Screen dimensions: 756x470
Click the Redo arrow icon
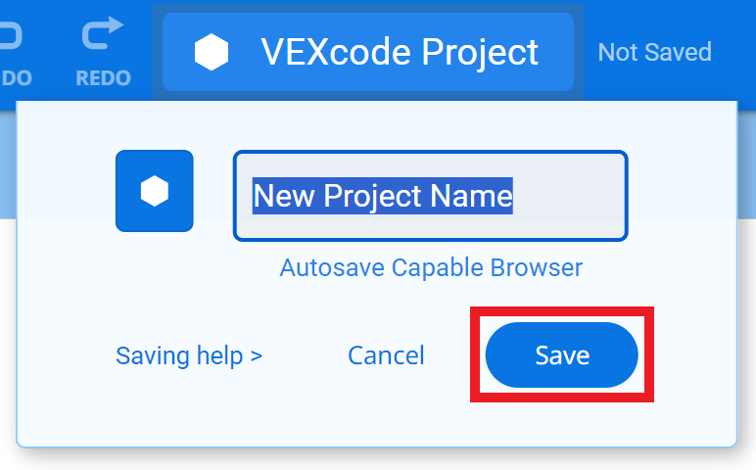pos(103,33)
